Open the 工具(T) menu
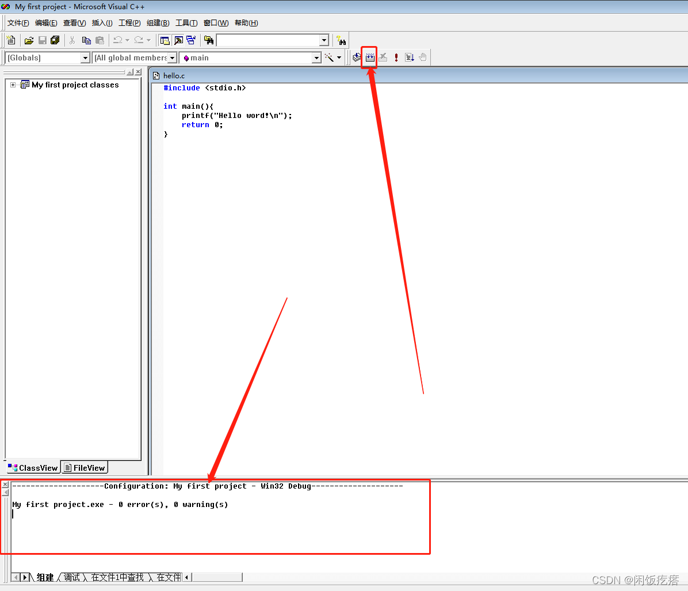This screenshot has width=688, height=591. coord(186,23)
